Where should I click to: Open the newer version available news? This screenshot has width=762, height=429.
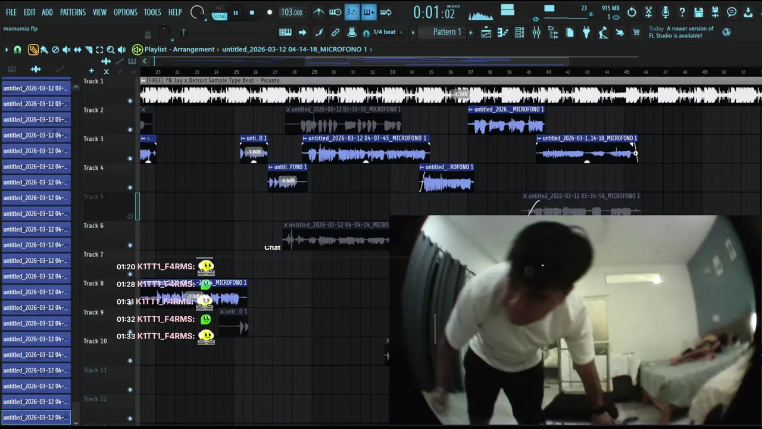[x=681, y=32]
